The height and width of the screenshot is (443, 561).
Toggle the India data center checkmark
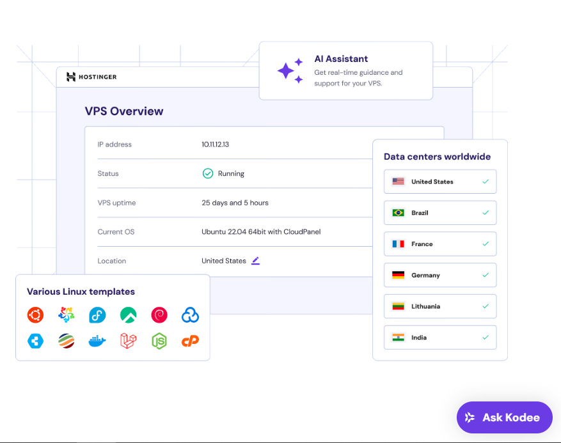[x=486, y=337]
